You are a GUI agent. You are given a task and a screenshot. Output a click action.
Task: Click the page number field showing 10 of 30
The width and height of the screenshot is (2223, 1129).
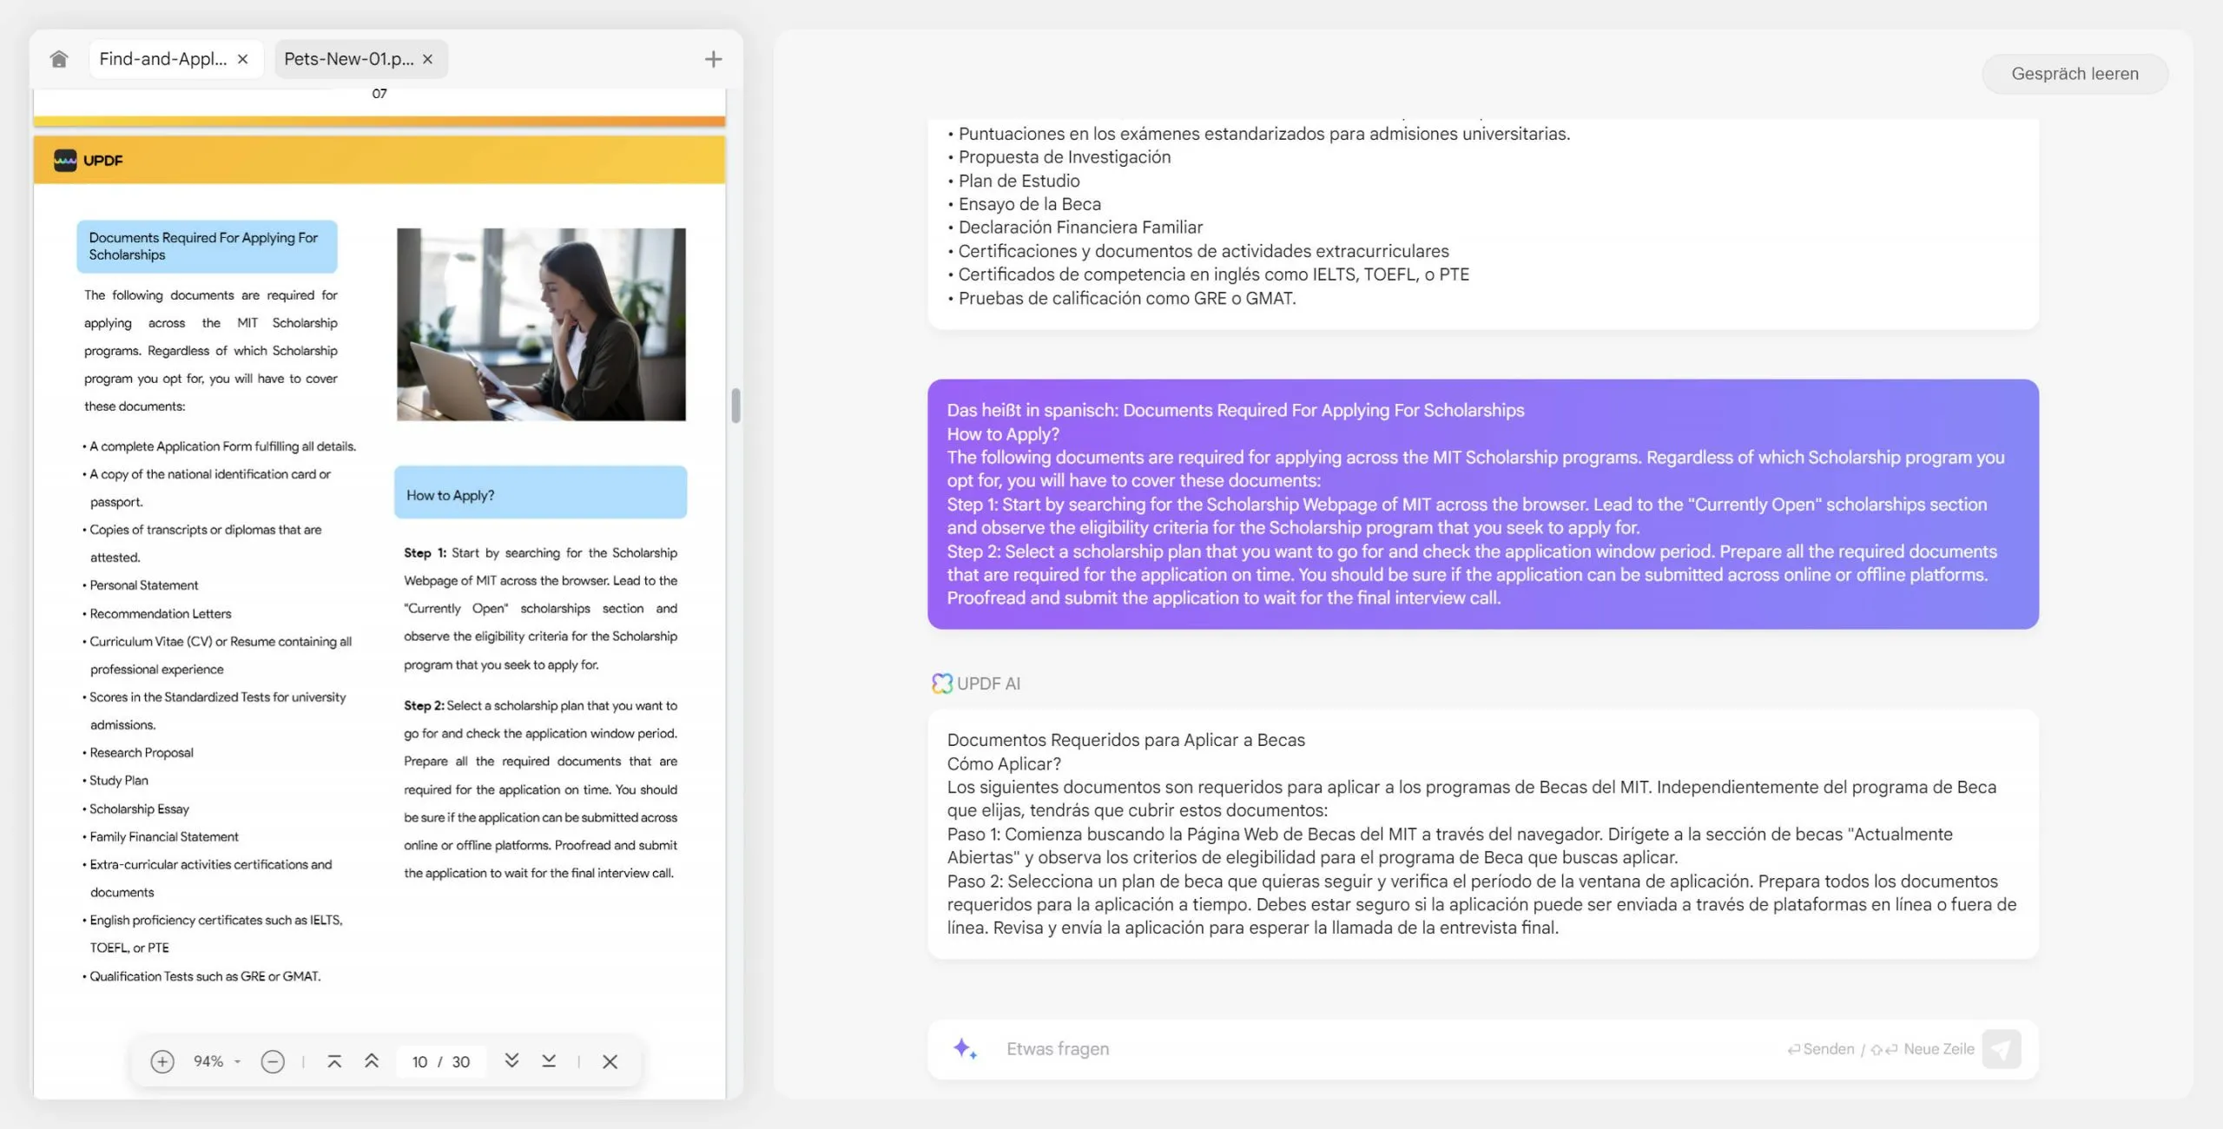440,1061
